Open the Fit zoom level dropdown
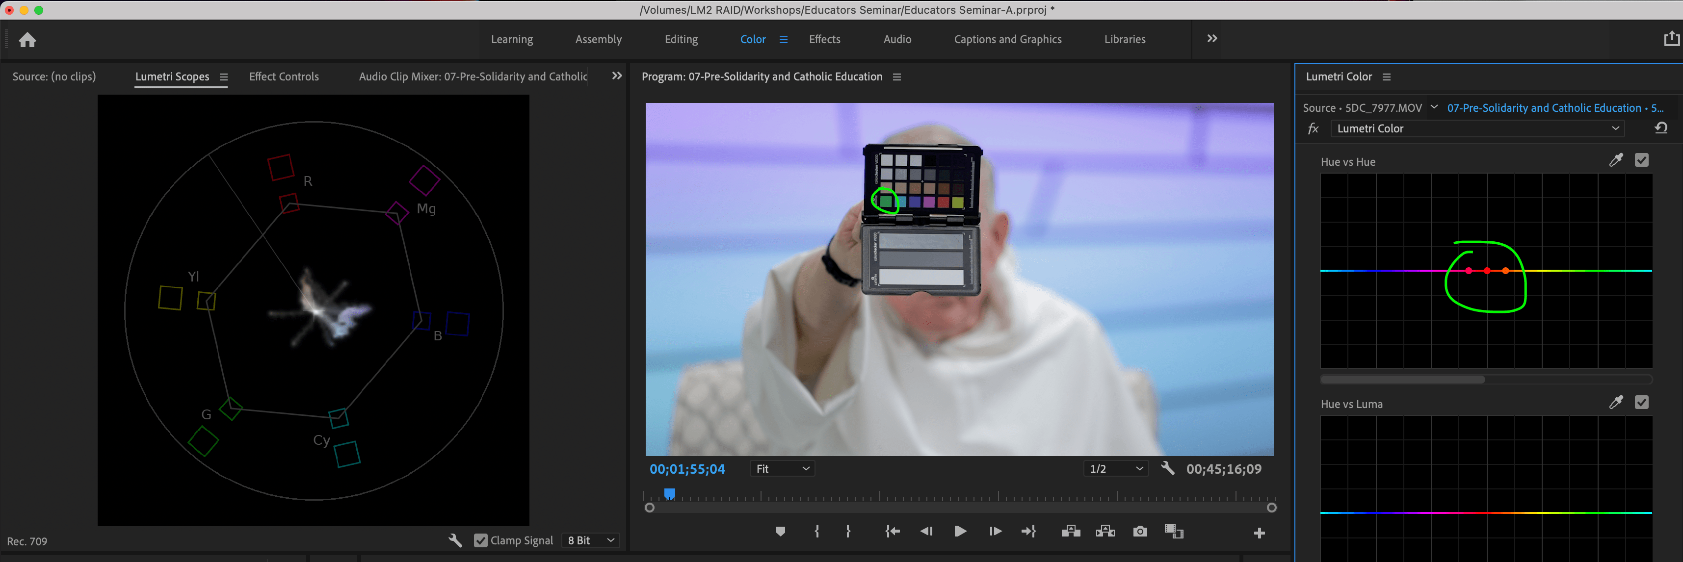 click(x=781, y=468)
